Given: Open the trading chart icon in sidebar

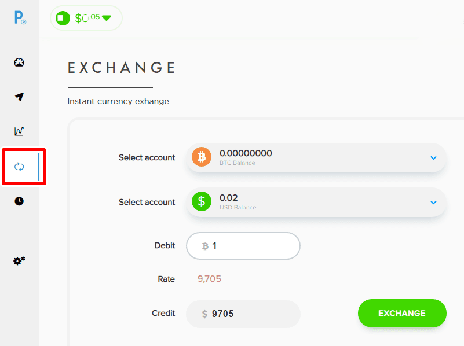Looking at the screenshot, I should point(19,131).
